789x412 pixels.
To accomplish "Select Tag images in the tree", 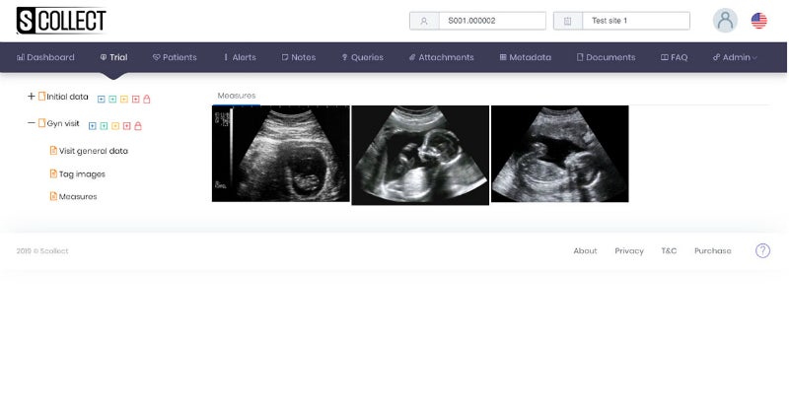I will point(82,174).
